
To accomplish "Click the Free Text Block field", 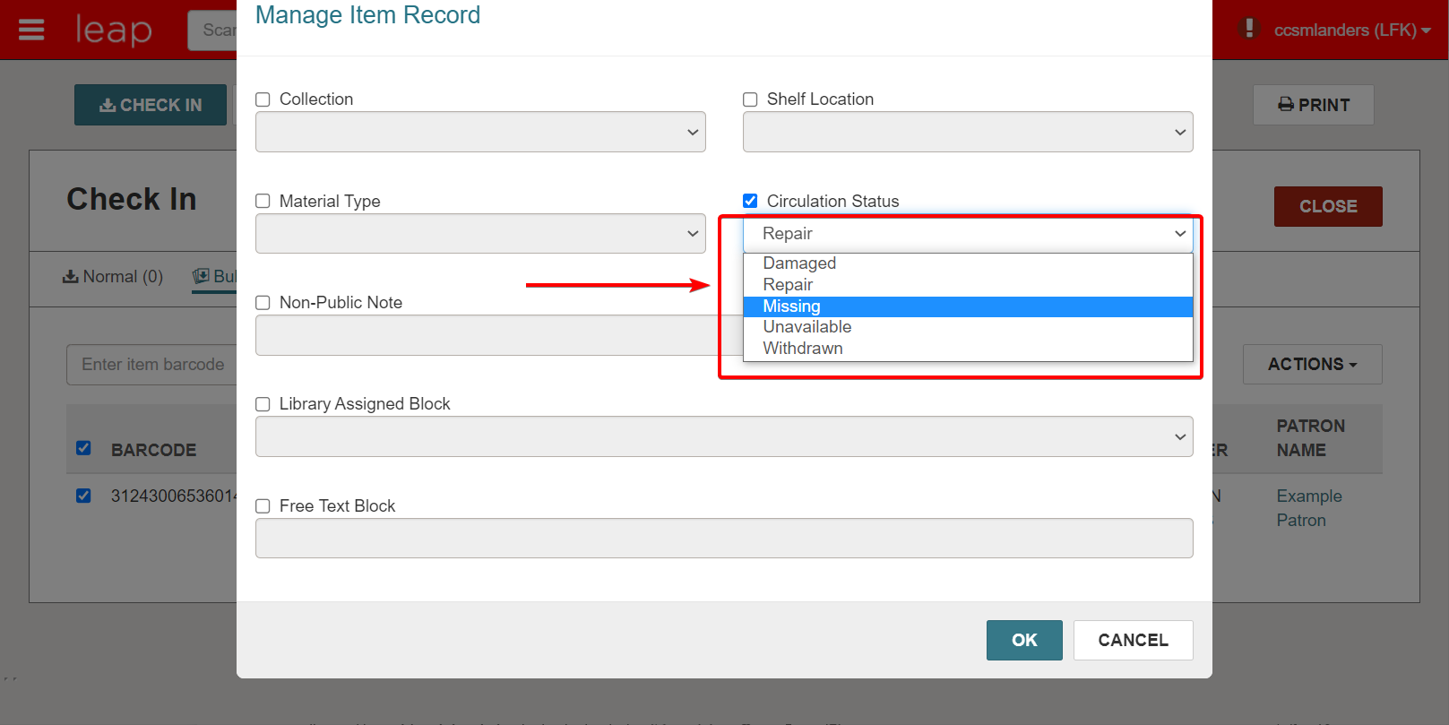I will point(724,539).
